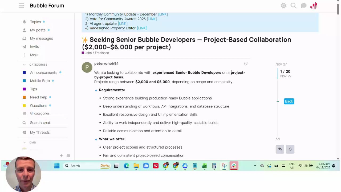Open Windows Start menu

point(57,166)
